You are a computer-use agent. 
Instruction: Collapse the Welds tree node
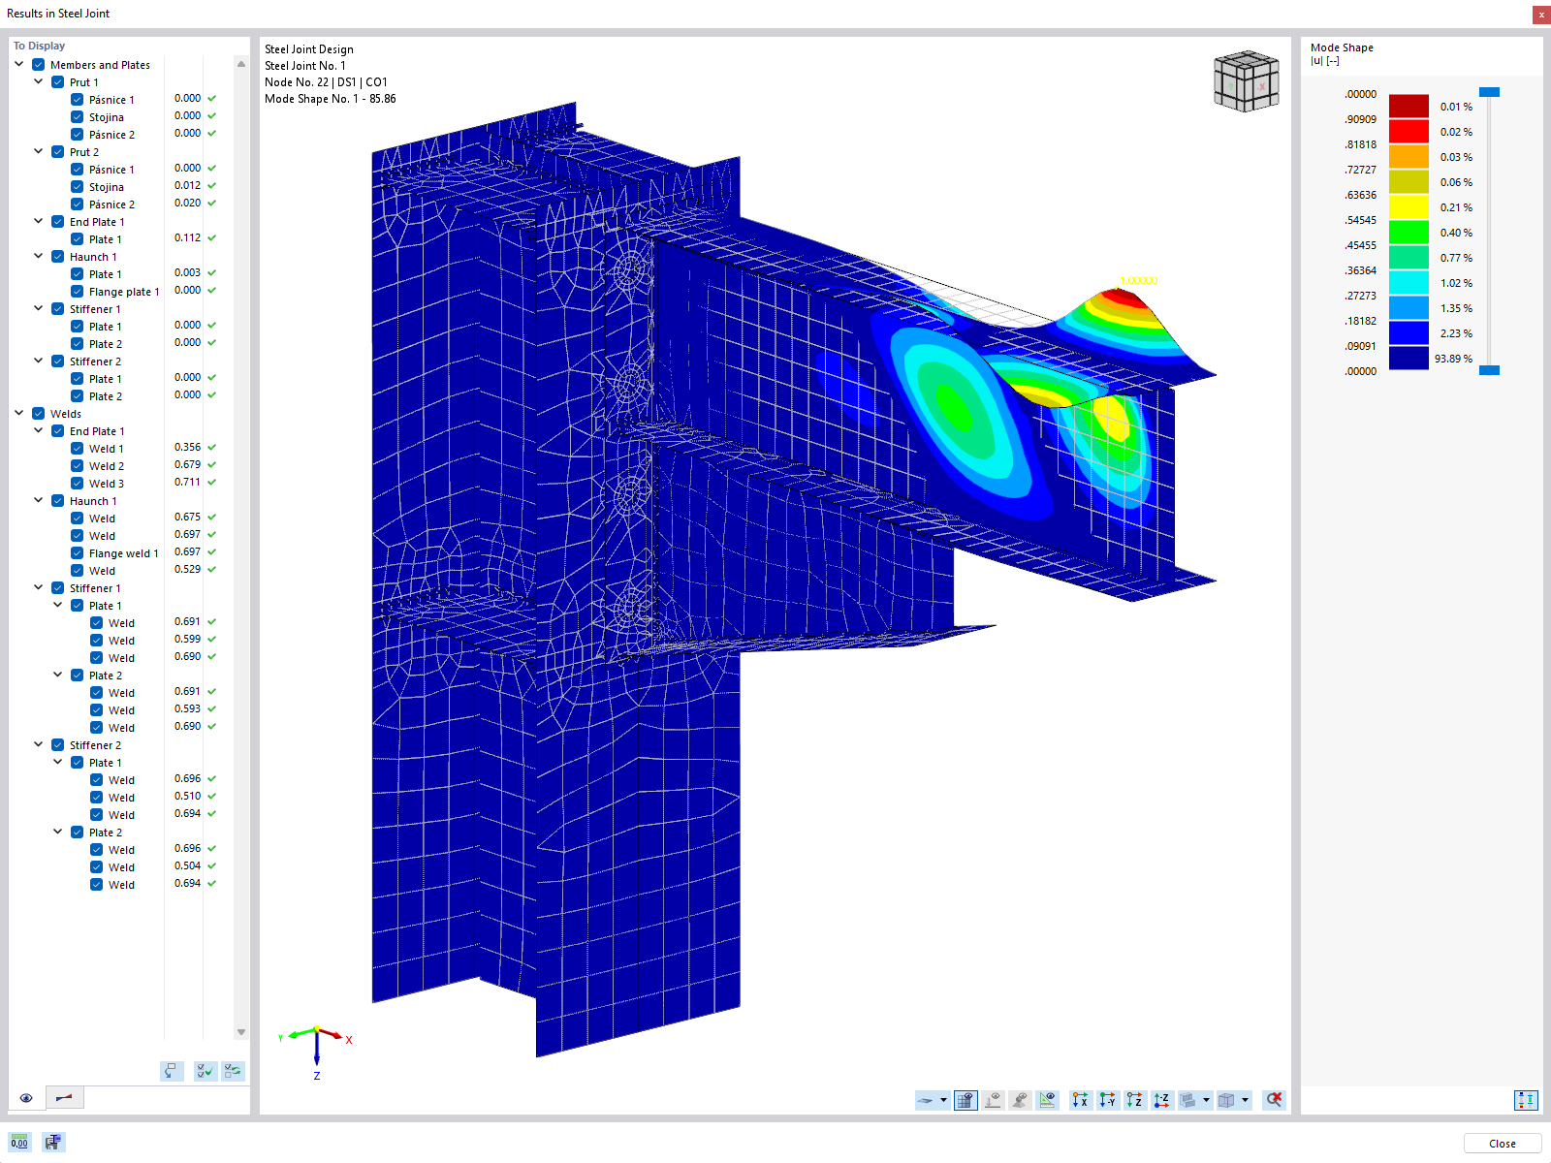[x=19, y=414]
